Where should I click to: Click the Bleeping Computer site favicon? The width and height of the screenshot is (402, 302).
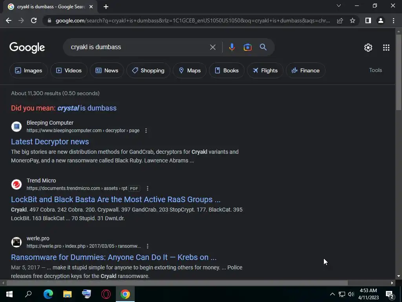click(16, 127)
